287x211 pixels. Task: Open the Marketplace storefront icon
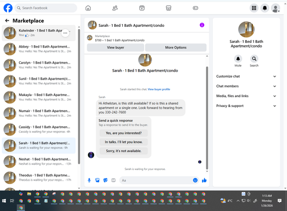169,8
